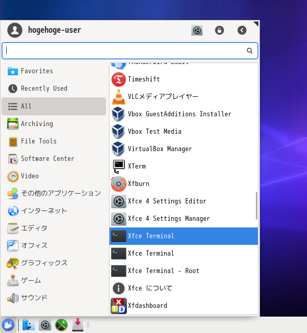Image resolution: width=307 pixels, height=333 pixels.
Task: Open the Xfce について about entry
Action: point(184,288)
